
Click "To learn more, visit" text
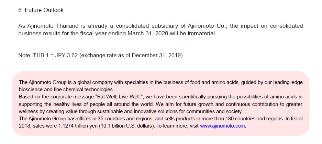177,126
